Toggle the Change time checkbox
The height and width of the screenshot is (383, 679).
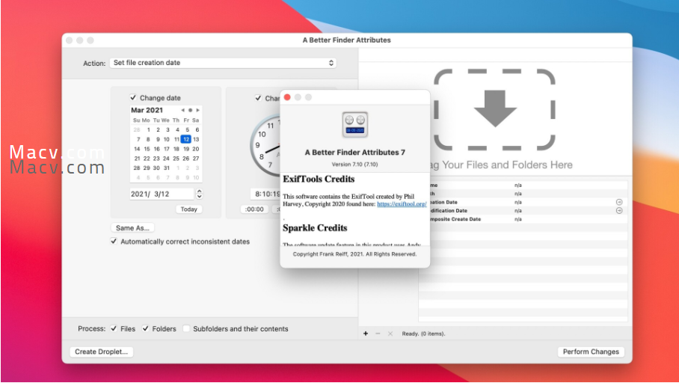coord(258,98)
